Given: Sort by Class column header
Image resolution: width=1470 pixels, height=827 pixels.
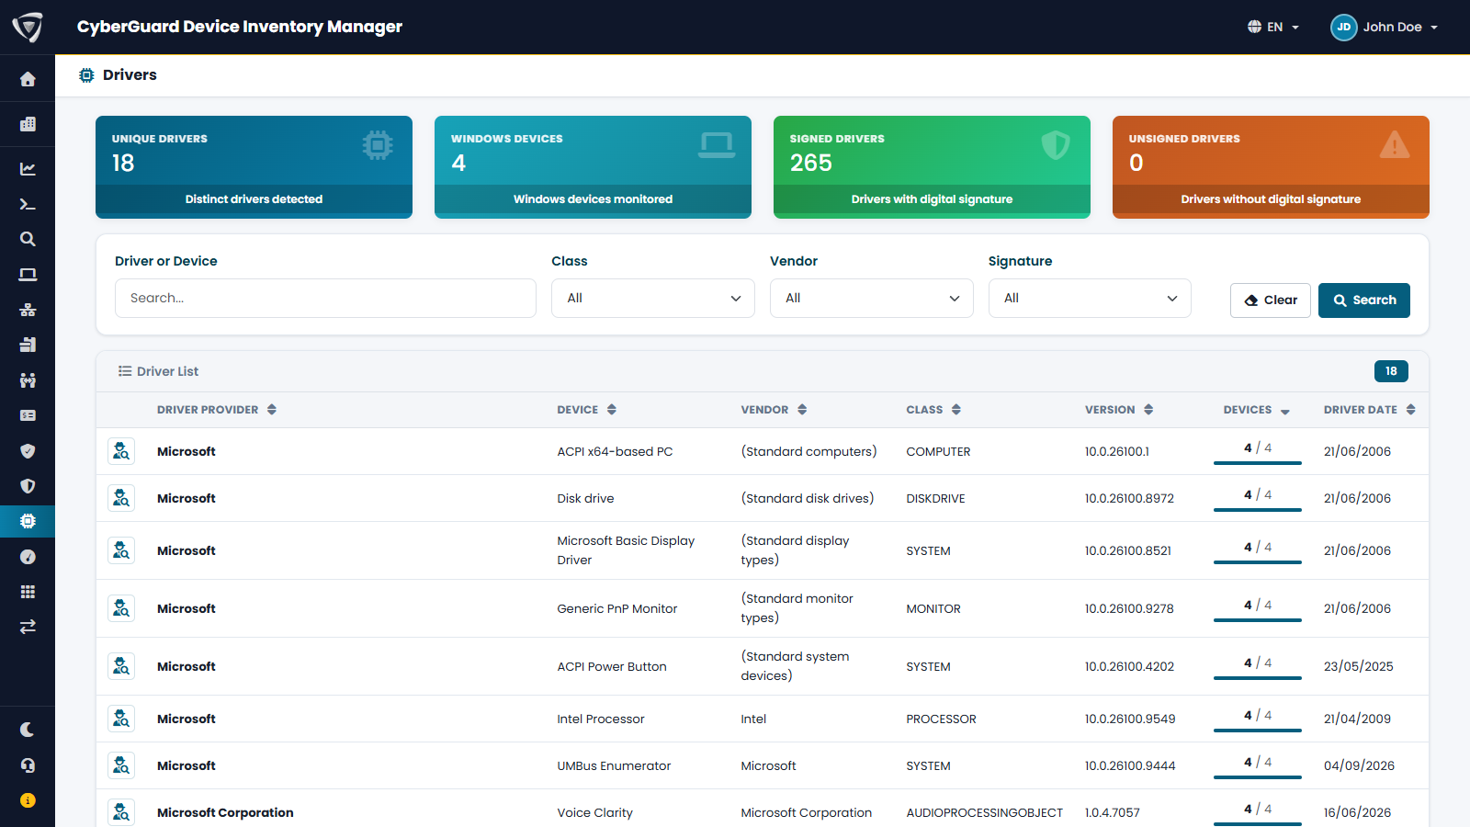Looking at the screenshot, I should (933, 410).
